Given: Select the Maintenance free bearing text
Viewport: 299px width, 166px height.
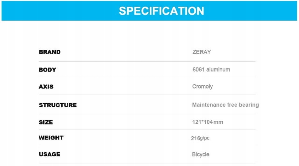Looking at the screenshot, I should [x=225, y=105].
